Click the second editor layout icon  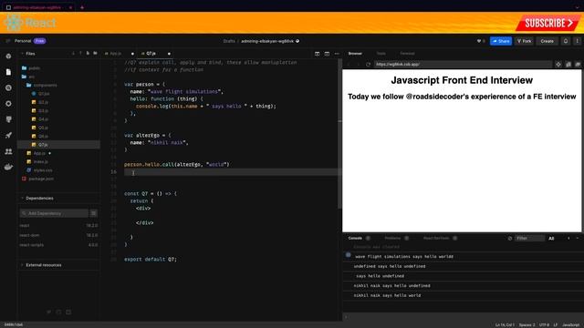pyautogui.click(x=327, y=54)
